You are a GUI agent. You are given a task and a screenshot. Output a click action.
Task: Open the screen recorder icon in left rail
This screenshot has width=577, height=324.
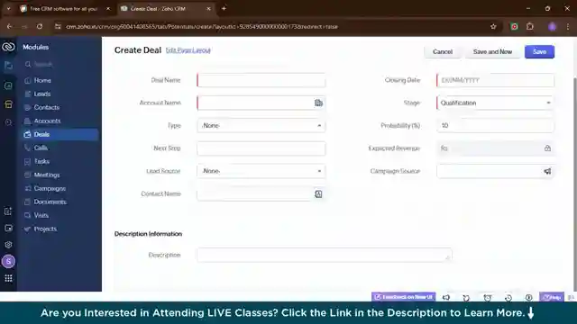tap(8, 228)
